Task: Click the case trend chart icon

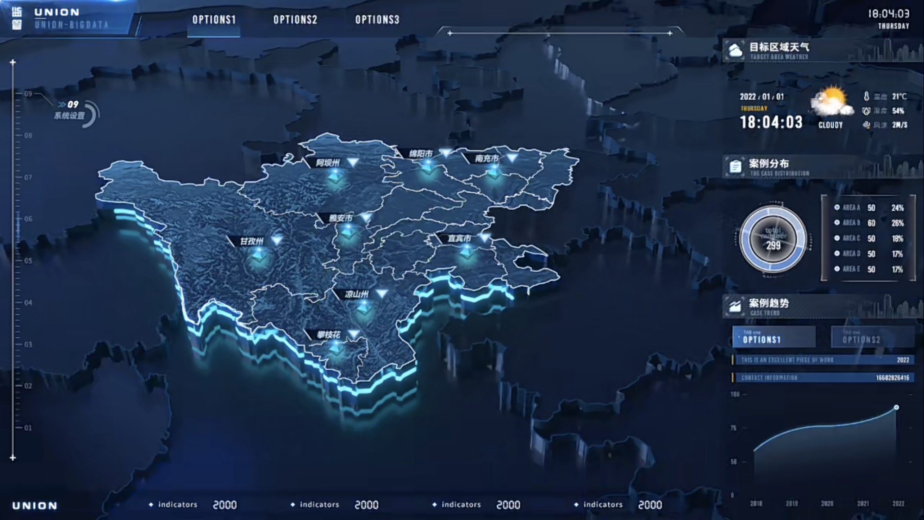Action: 735,306
